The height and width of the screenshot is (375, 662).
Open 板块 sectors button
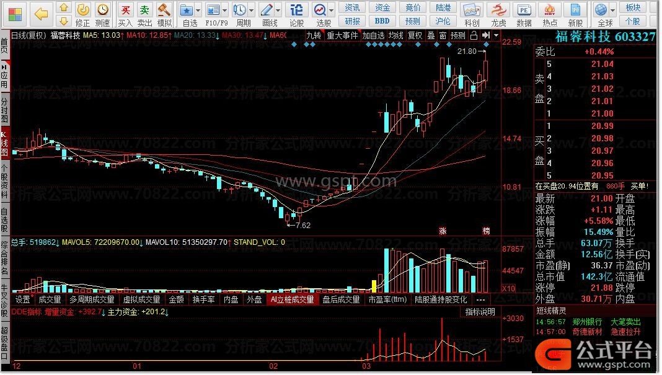633,8
